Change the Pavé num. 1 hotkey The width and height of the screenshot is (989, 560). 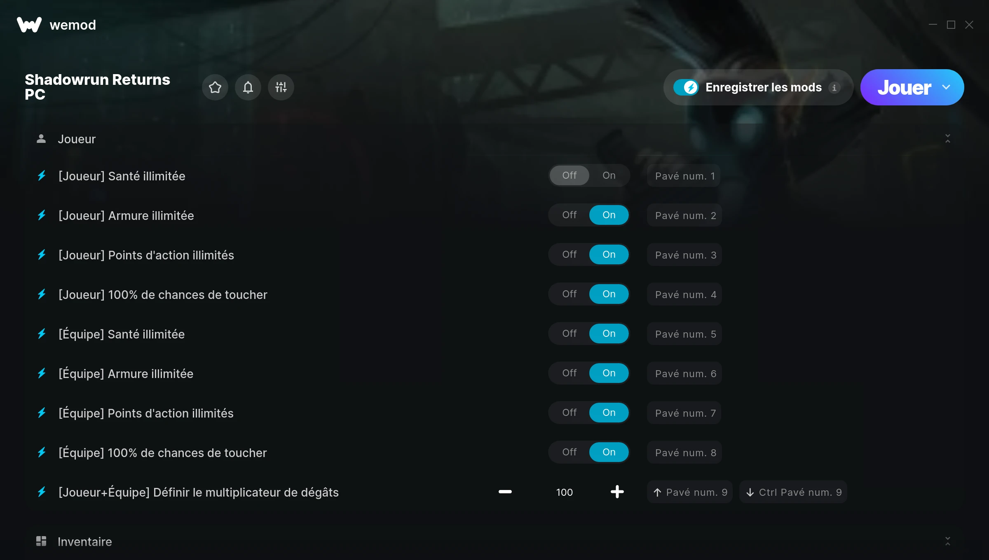(684, 176)
